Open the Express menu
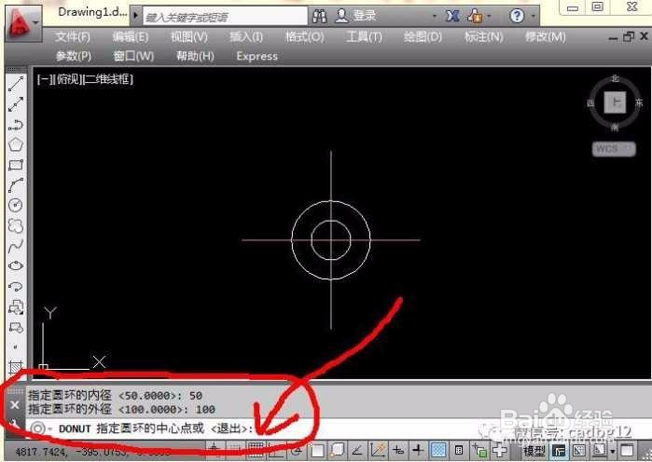This screenshot has width=652, height=462. pyautogui.click(x=257, y=56)
